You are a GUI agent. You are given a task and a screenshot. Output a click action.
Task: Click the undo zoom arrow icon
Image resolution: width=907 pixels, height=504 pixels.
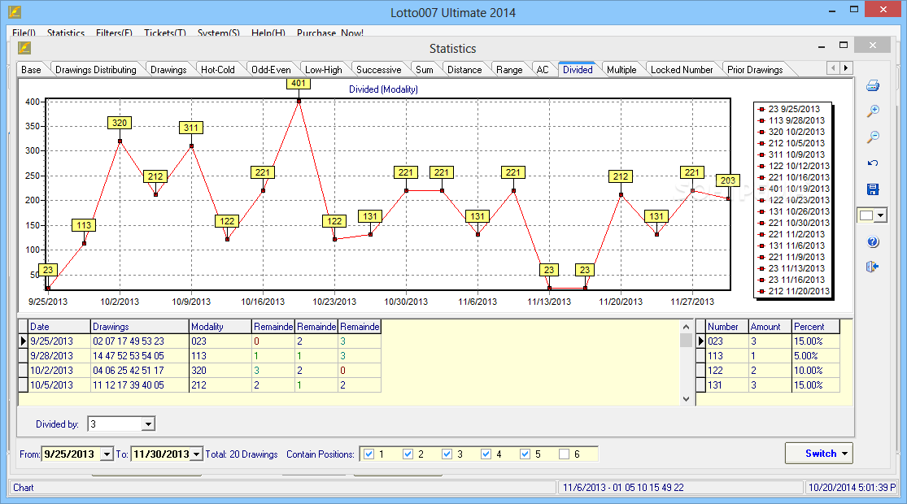[873, 163]
